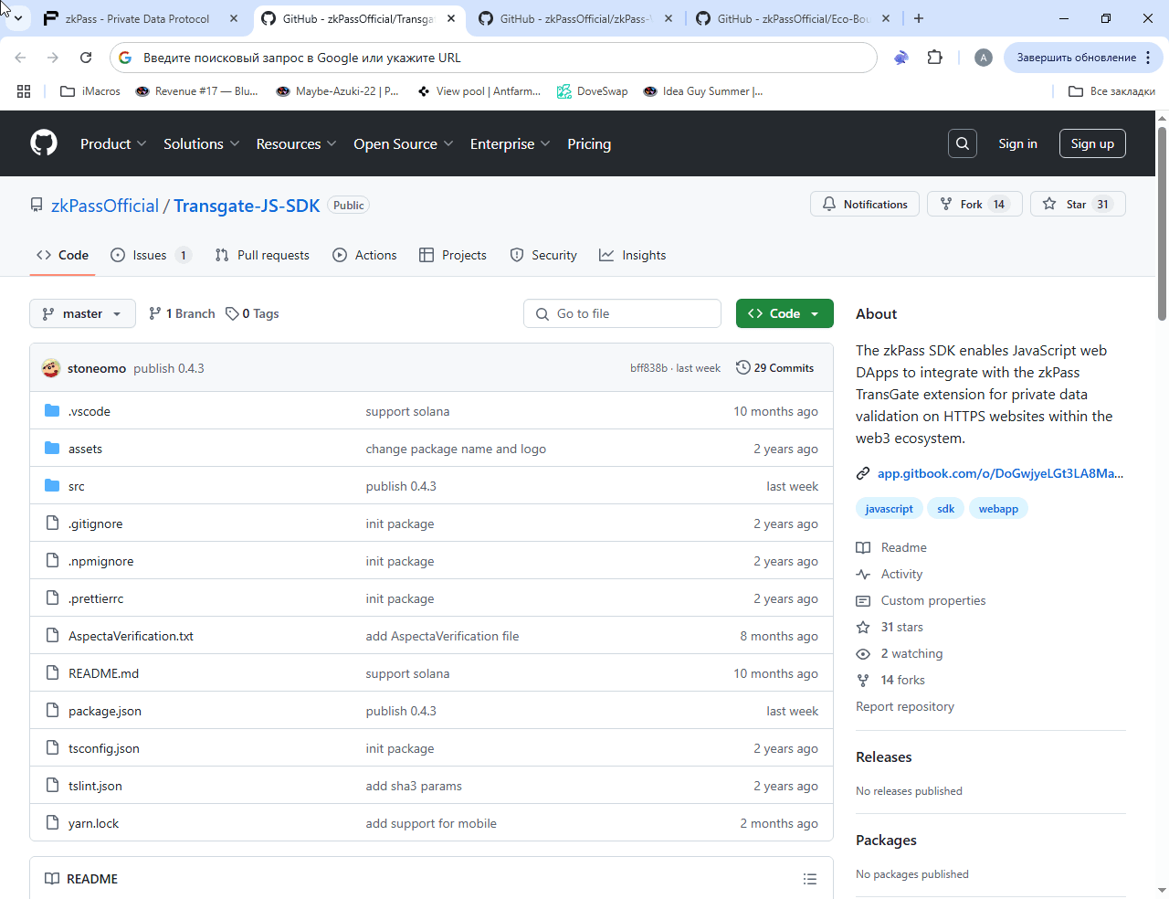1169x899 pixels.
Task: Open the 0 Tags link
Action: pos(252,313)
